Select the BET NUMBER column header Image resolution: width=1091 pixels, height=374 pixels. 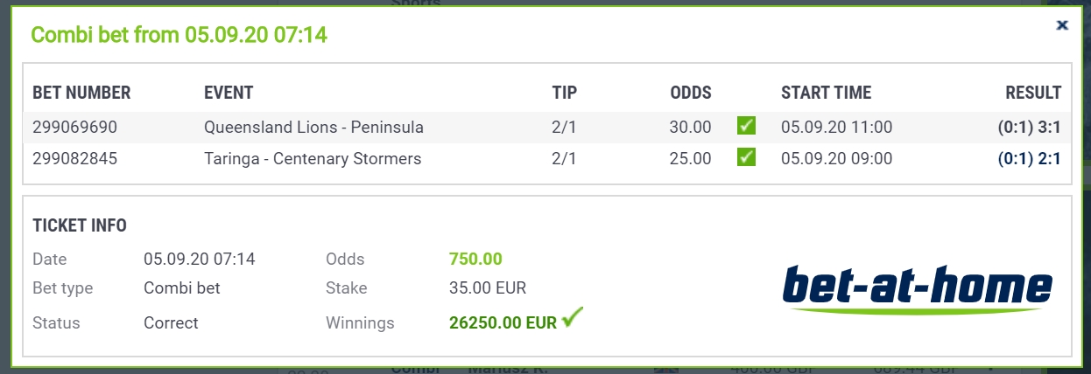(x=81, y=93)
